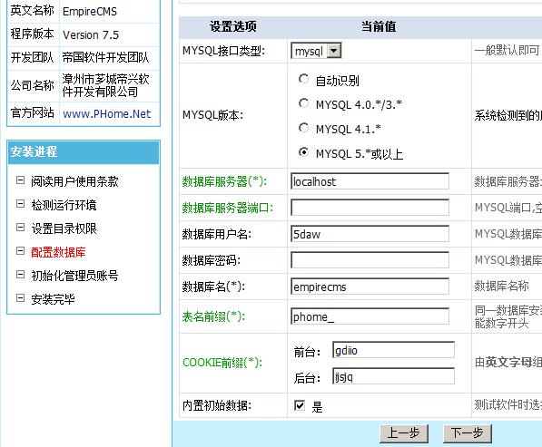Click the 数据库服务器 localhost input field

370,181
